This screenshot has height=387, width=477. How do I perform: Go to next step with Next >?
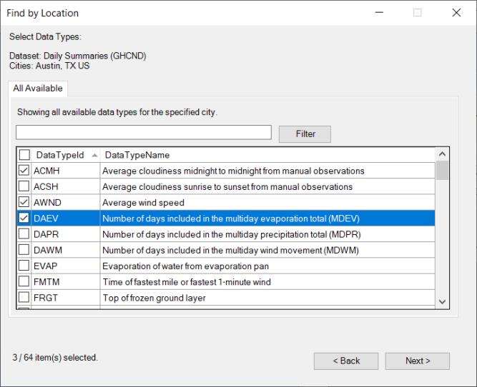point(418,361)
